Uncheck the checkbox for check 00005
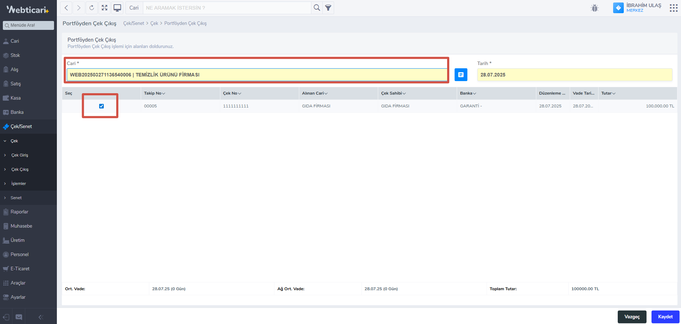 (x=101, y=106)
